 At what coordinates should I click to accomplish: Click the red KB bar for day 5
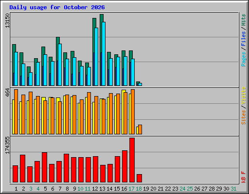click(44, 167)
